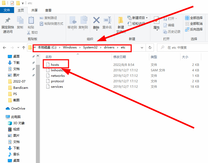
Task: Click the 固定到快速访问 pin icon
Action: click(x=8, y=20)
